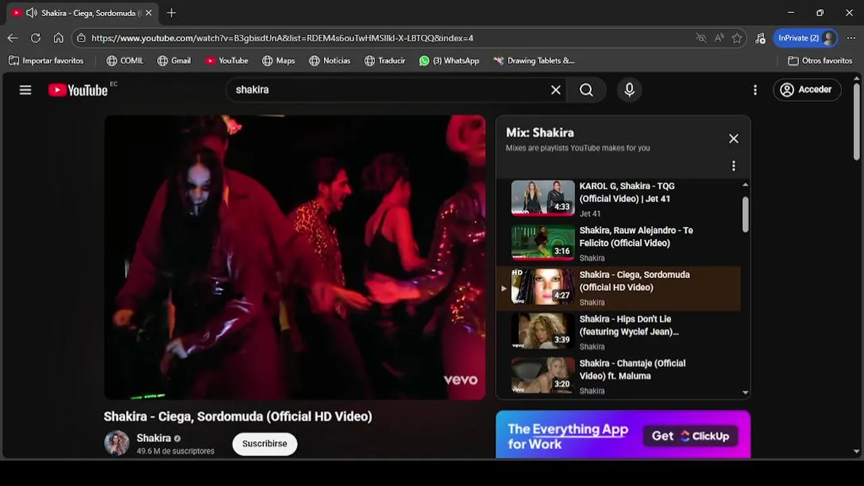This screenshot has height=486, width=864.
Task: Open the Noticias bookmark
Action: pyautogui.click(x=330, y=61)
